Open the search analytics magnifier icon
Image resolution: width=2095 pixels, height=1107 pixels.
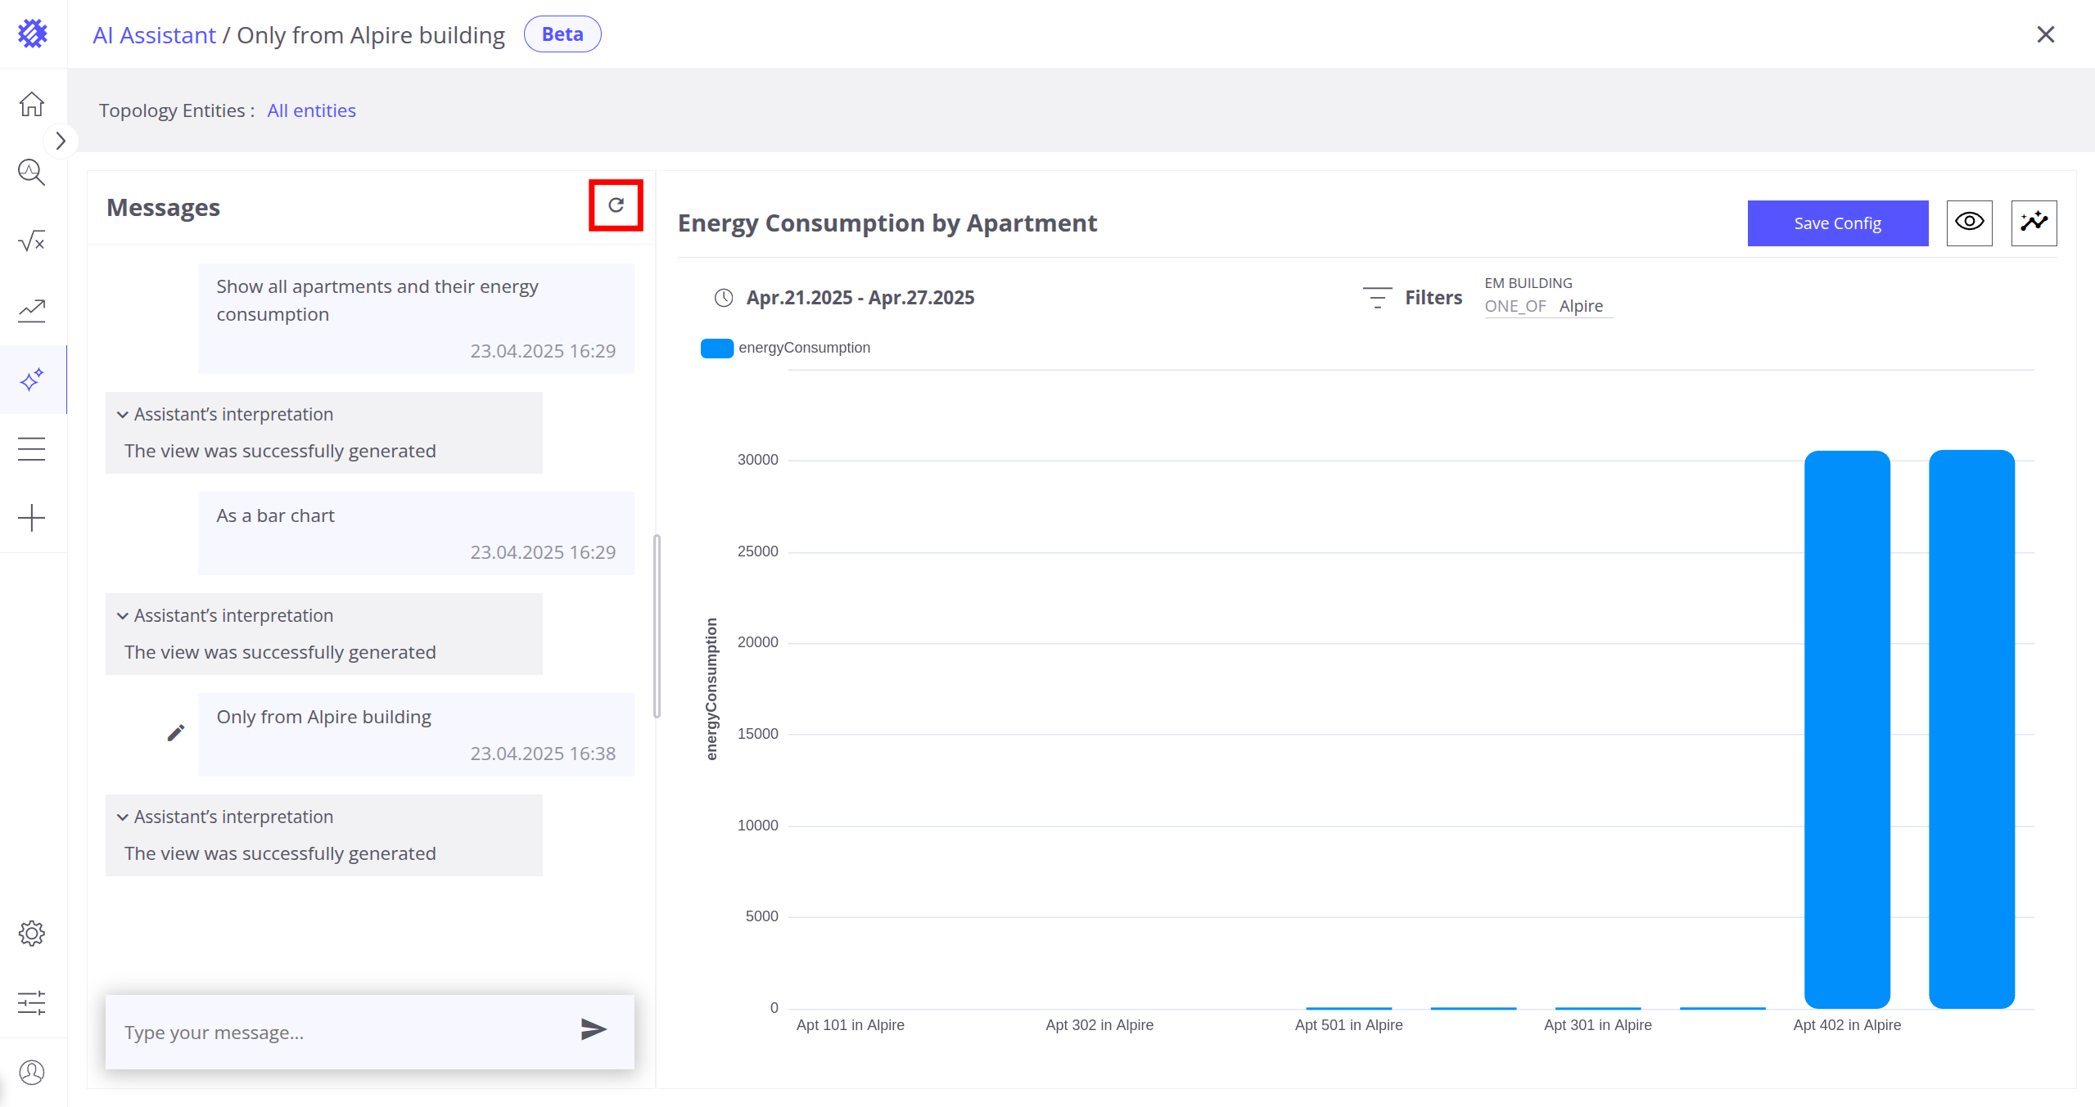click(32, 173)
